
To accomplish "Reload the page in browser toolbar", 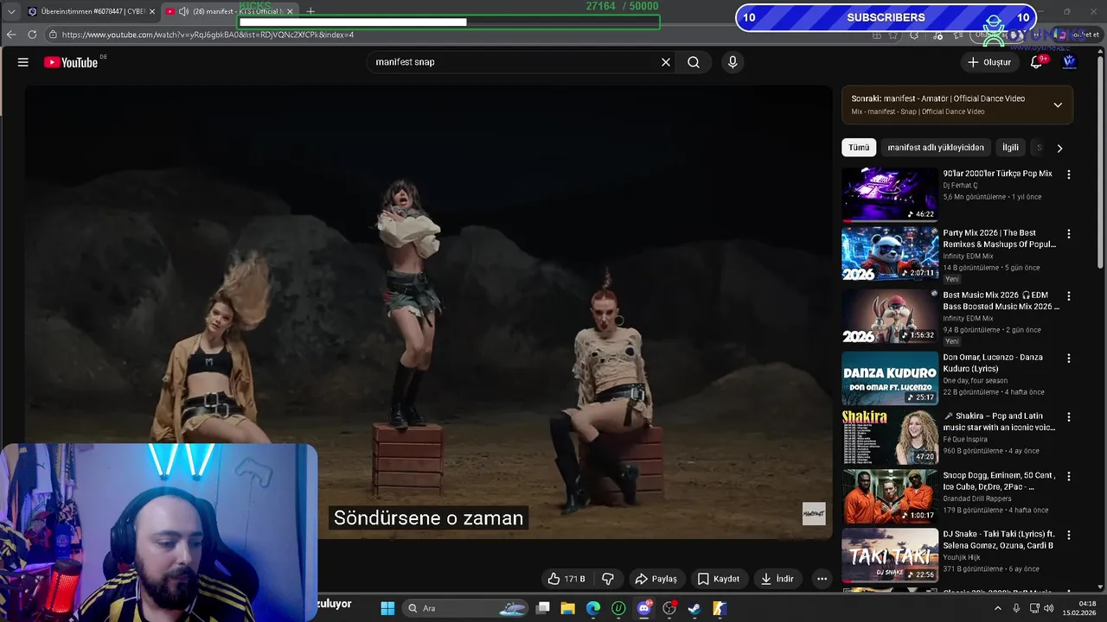I will tap(32, 35).
